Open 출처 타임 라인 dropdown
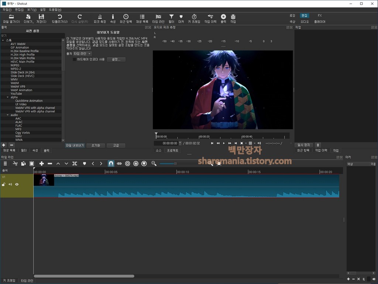378x284 pixels. pyautogui.click(x=82, y=54)
